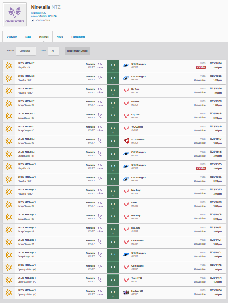Screen dimensions: 228x303
Task: Click the YIC QueenS team logo
Action: 126,128
